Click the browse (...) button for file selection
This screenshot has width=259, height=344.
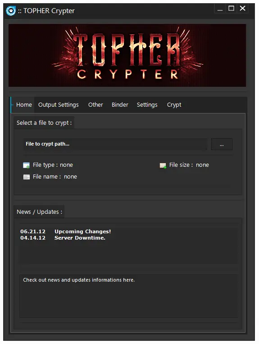point(222,144)
